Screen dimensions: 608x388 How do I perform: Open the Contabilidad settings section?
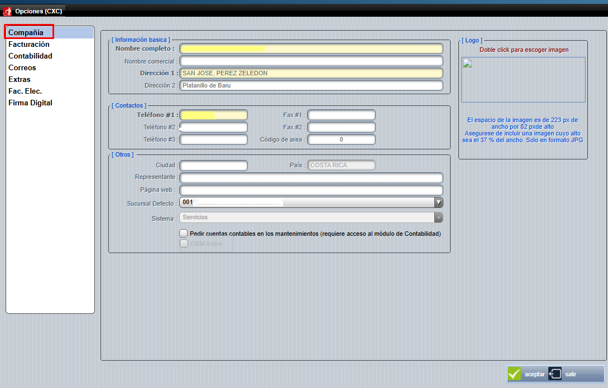(x=30, y=56)
